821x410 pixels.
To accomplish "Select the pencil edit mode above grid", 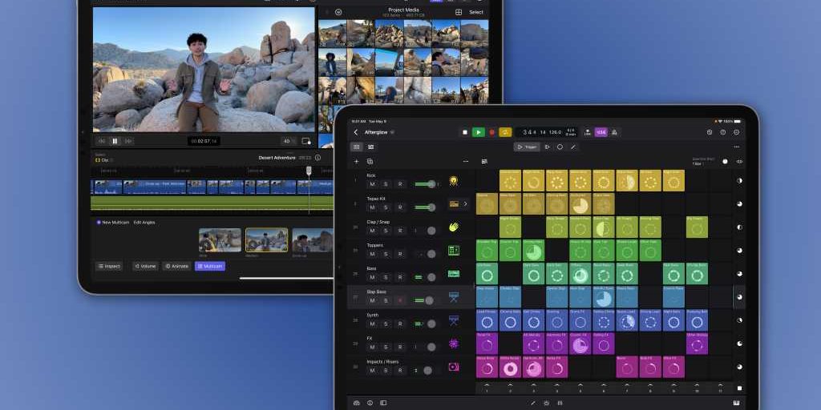I will pos(572,147).
